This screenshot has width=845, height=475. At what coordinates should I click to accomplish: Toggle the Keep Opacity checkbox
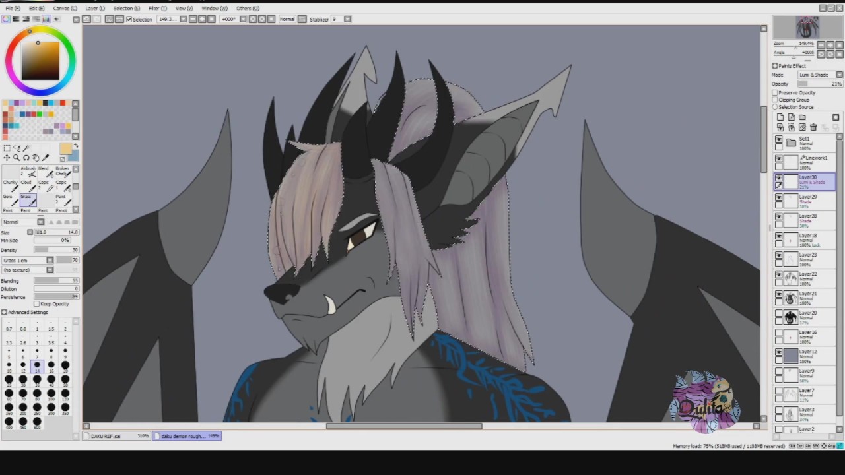coord(36,304)
